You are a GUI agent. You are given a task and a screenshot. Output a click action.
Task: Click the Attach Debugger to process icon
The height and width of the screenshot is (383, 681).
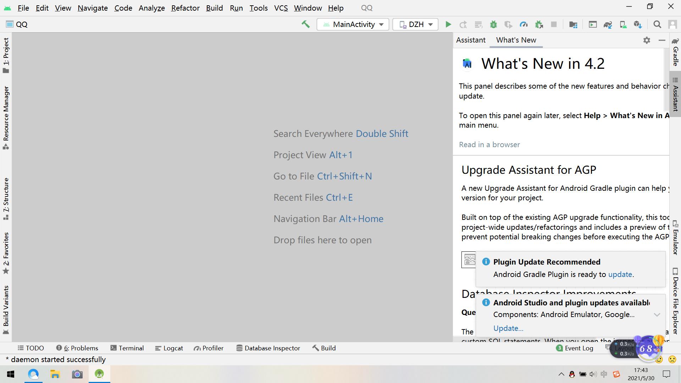[x=539, y=24]
